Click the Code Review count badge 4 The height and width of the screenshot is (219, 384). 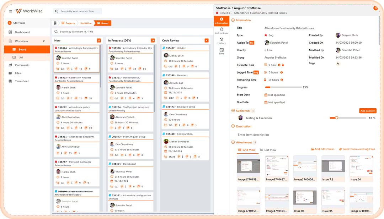click(207, 40)
